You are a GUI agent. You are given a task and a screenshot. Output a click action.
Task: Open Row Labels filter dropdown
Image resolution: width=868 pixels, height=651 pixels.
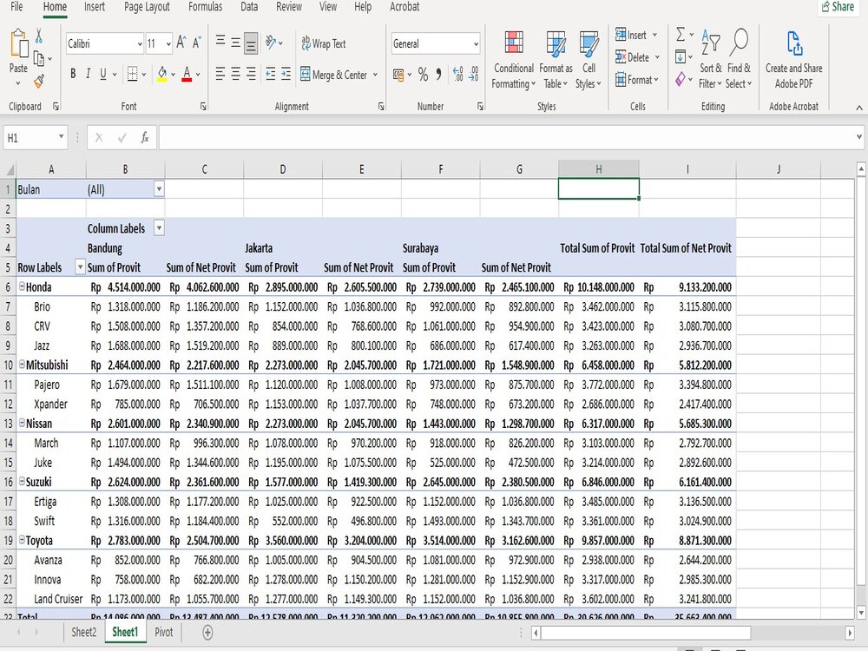[x=80, y=267]
